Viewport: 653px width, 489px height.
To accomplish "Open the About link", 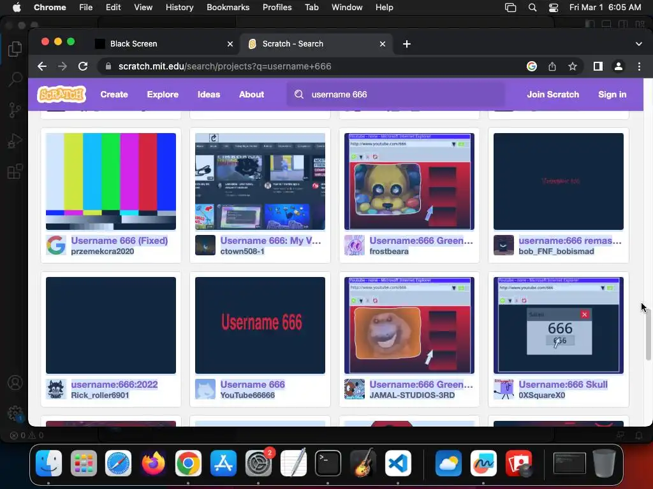I will coord(251,94).
